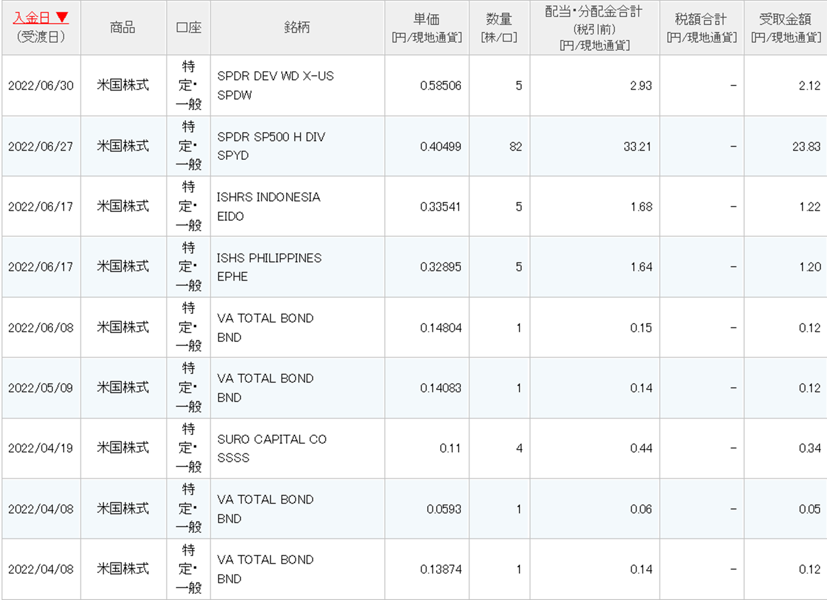Select the 2022/05/09 date cell

(41, 388)
